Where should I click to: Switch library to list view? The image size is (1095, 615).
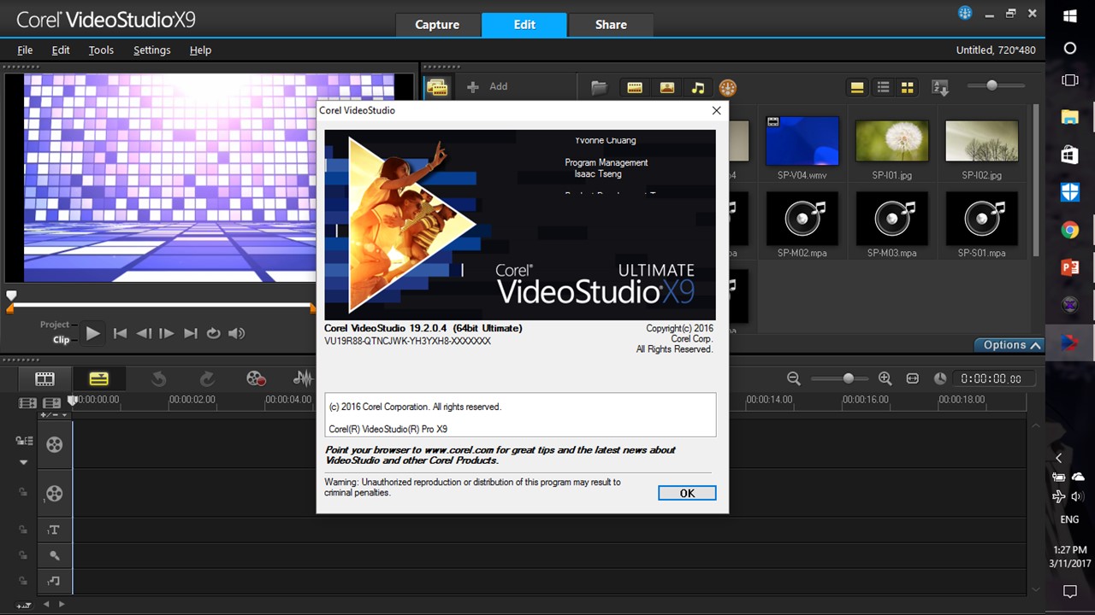click(x=883, y=87)
